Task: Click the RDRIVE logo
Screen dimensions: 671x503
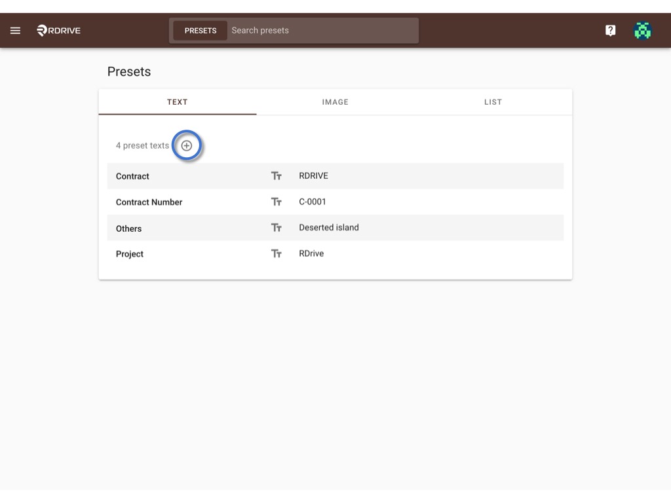Action: [x=58, y=30]
